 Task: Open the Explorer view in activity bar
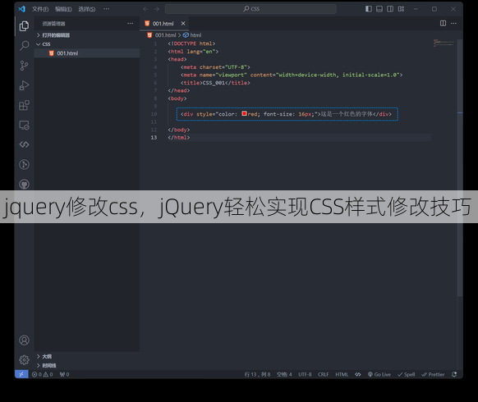(x=24, y=26)
